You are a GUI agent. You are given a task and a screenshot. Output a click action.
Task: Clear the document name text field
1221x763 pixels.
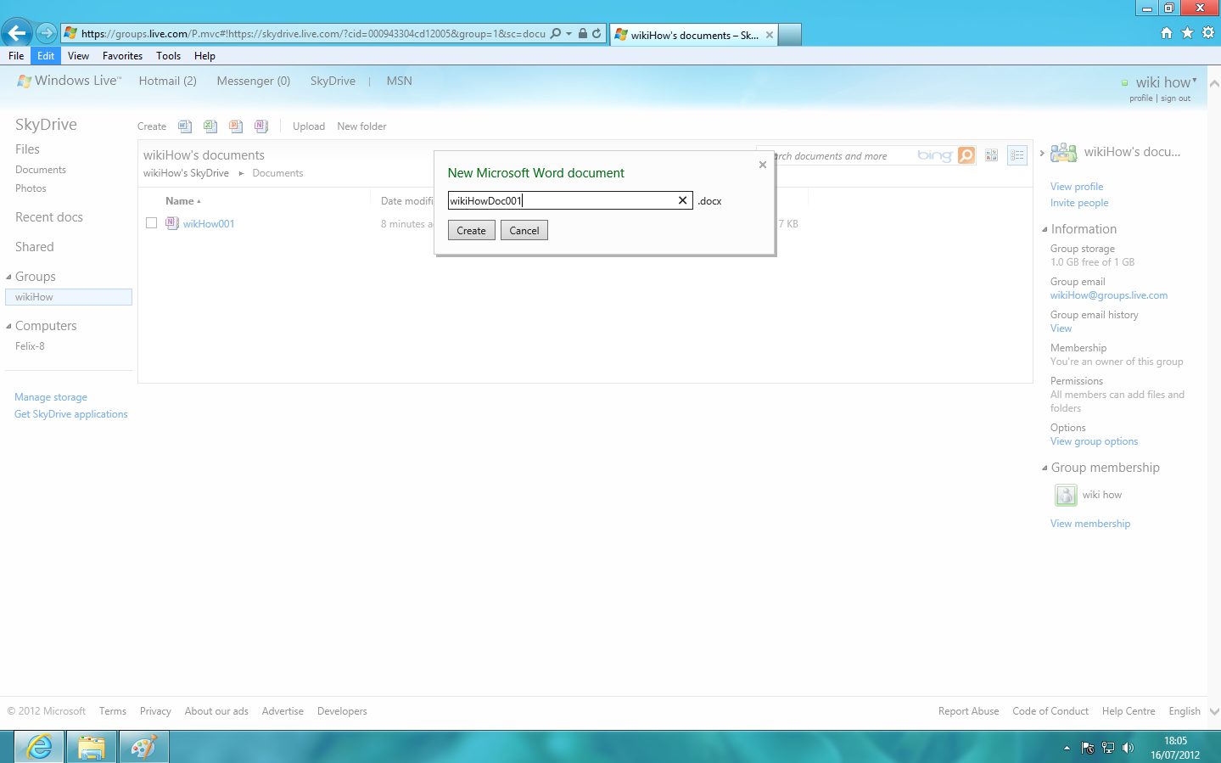tap(682, 201)
